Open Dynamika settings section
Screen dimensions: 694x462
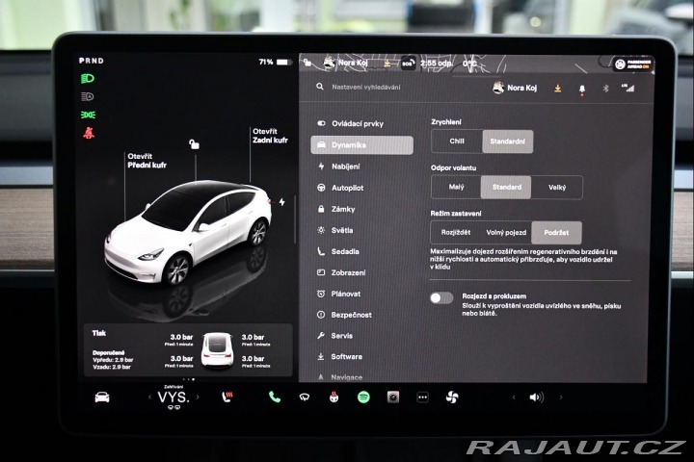click(362, 145)
